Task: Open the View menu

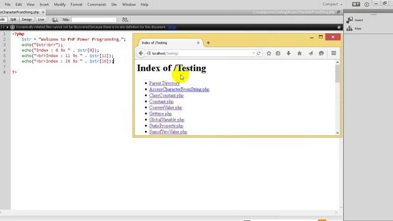Action: tap(31, 4)
